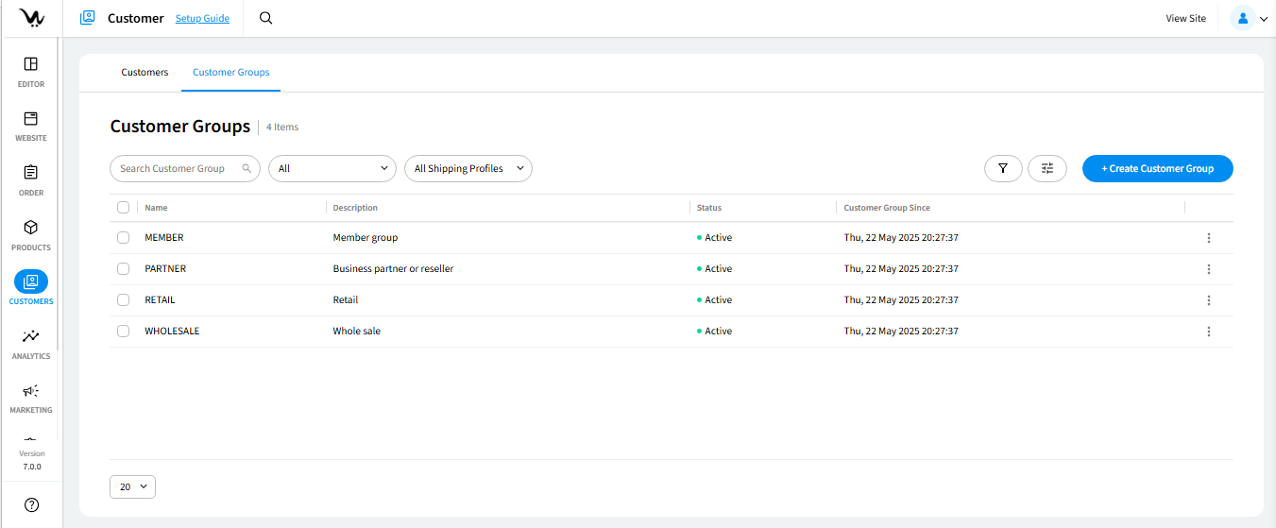Screen dimensions: 1276x528
Task: Open the Order sidebar icon
Action: [30, 173]
